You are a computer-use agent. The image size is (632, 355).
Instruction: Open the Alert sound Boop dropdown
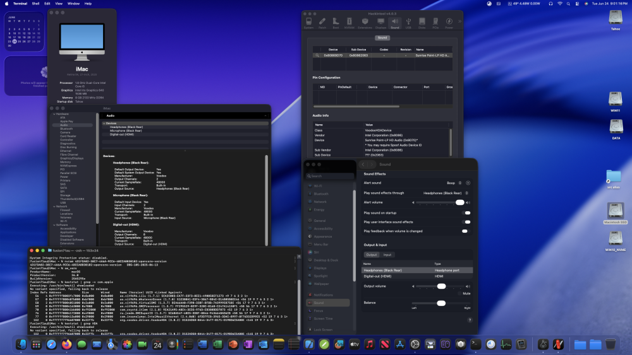(x=454, y=183)
